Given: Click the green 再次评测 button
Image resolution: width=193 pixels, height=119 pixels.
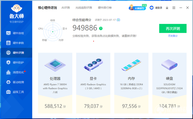Looking at the screenshot, I should pos(173,28).
